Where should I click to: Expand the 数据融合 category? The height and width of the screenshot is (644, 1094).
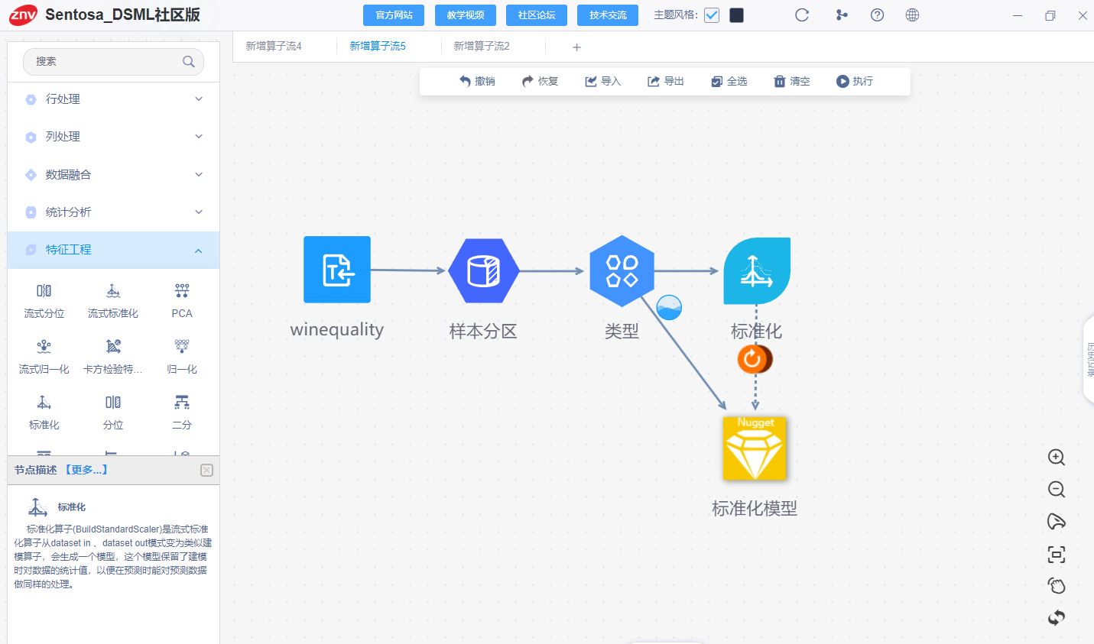(x=113, y=175)
